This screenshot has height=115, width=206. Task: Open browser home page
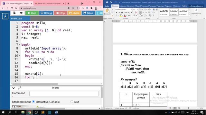(16, 8)
